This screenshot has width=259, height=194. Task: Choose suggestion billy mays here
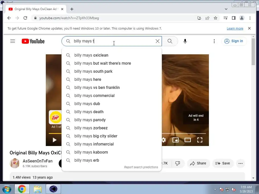112,79
